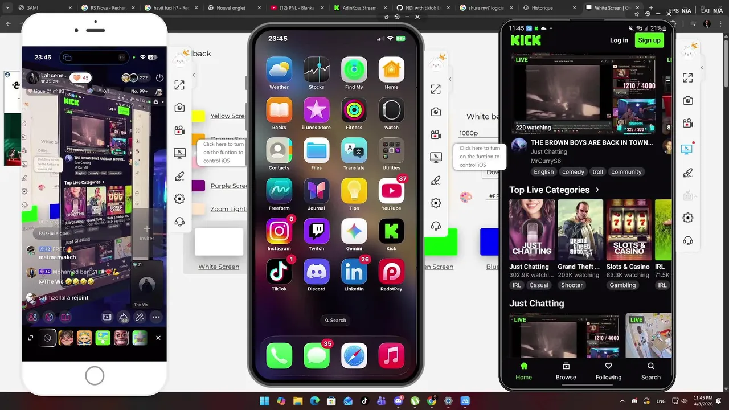Open the Music app in the dock
729x410 pixels.
pyautogui.click(x=392, y=356)
